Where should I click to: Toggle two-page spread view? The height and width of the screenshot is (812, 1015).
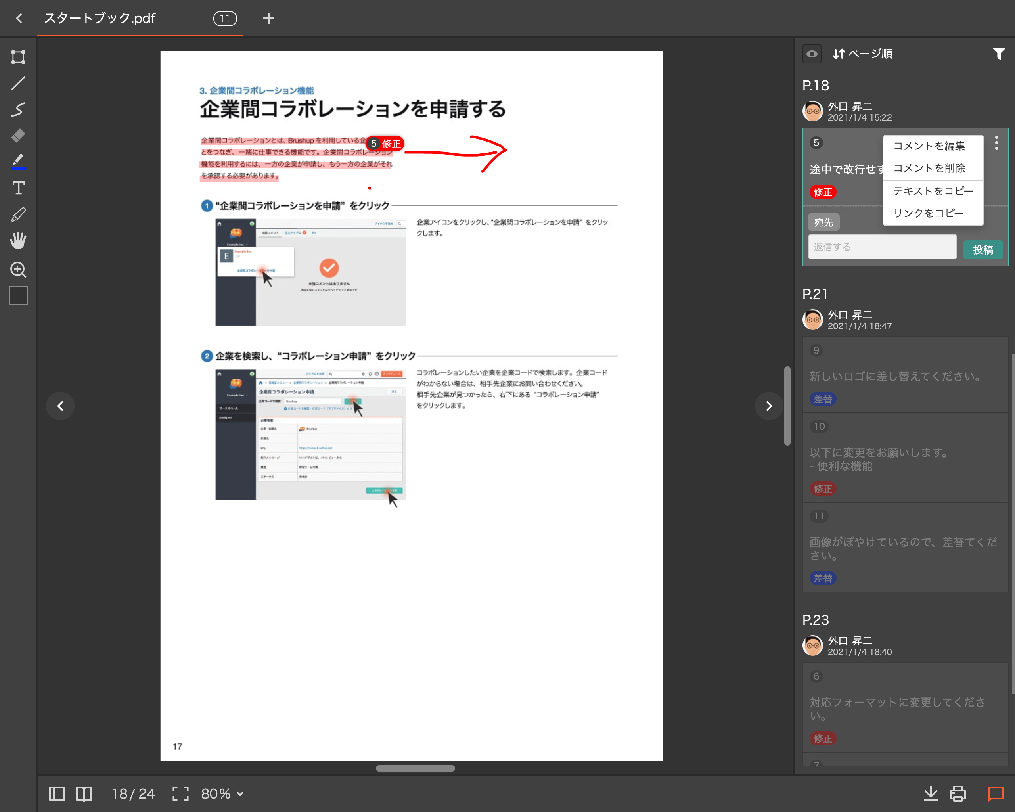84,794
